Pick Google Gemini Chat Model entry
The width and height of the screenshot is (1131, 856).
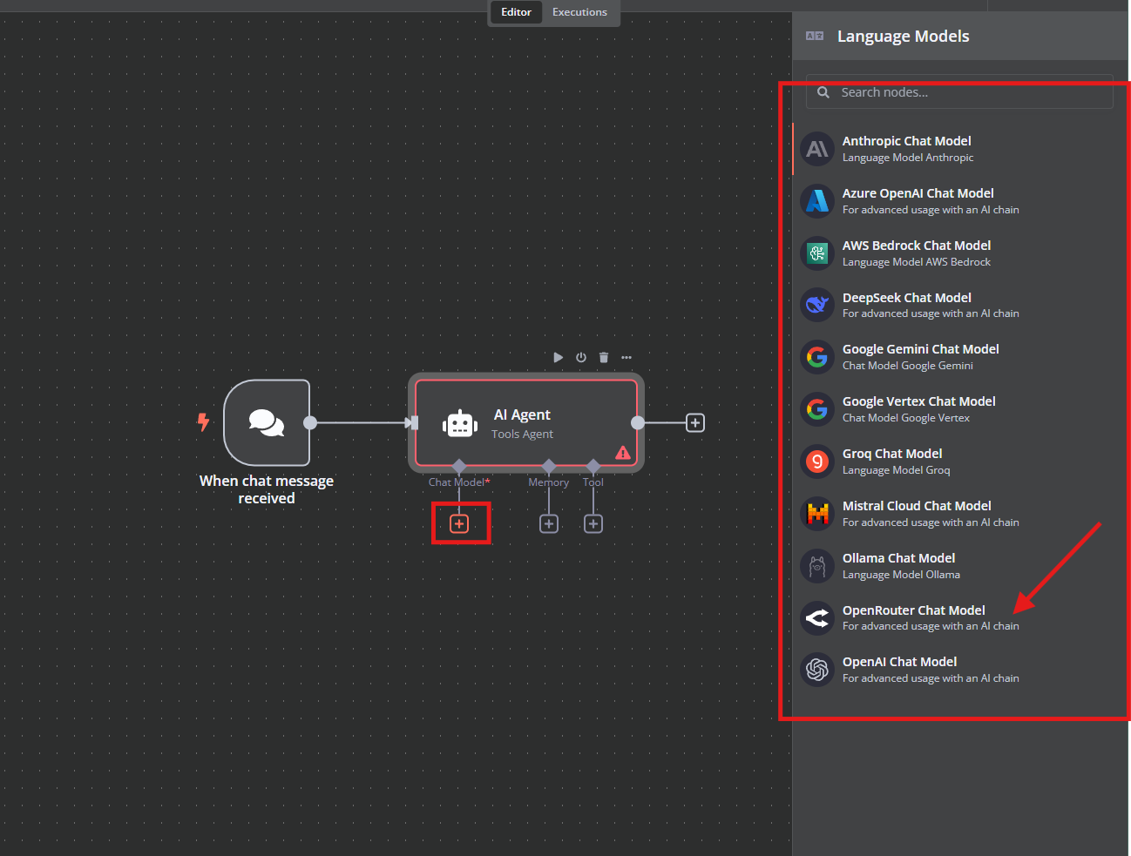(959, 357)
